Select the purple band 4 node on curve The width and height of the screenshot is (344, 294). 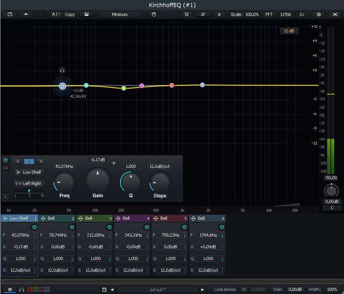point(142,86)
